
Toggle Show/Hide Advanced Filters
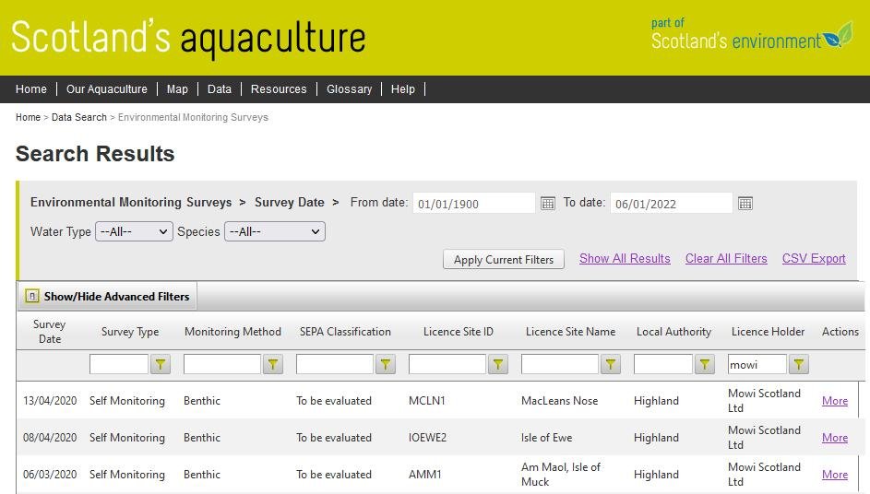(x=107, y=297)
